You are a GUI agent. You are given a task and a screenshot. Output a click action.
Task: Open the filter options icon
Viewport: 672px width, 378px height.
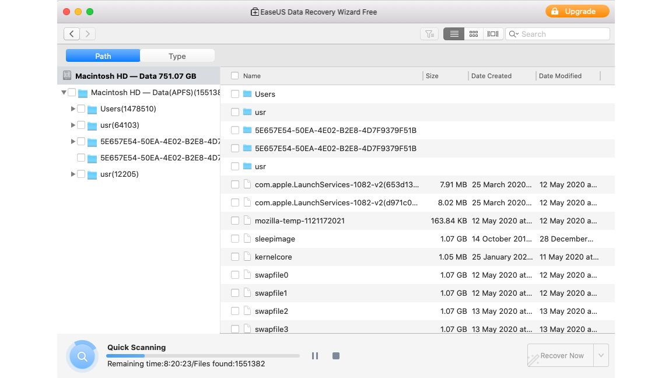pos(429,34)
